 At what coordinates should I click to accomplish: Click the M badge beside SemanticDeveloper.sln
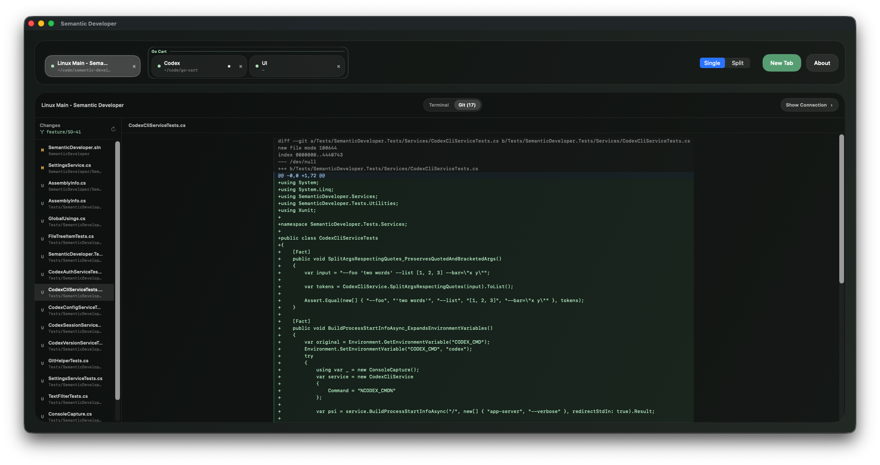pyautogui.click(x=42, y=150)
